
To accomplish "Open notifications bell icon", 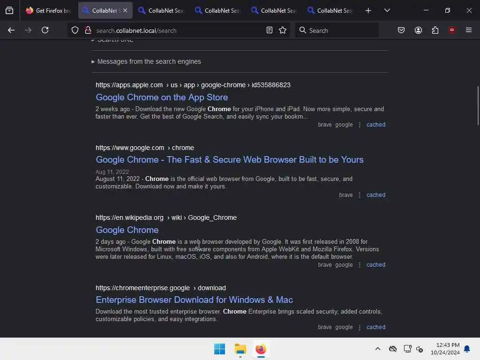I will [x=467, y=349].
